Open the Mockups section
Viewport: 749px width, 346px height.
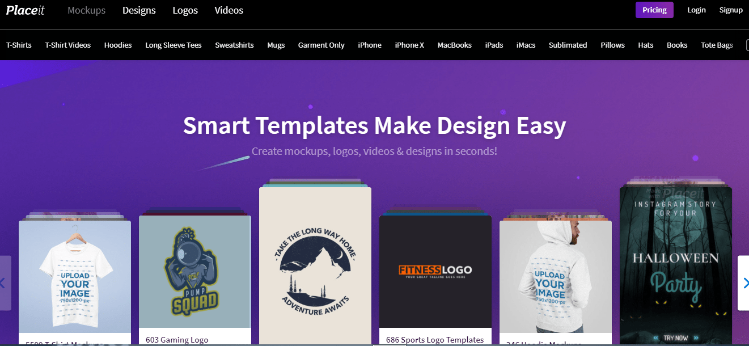coord(86,10)
